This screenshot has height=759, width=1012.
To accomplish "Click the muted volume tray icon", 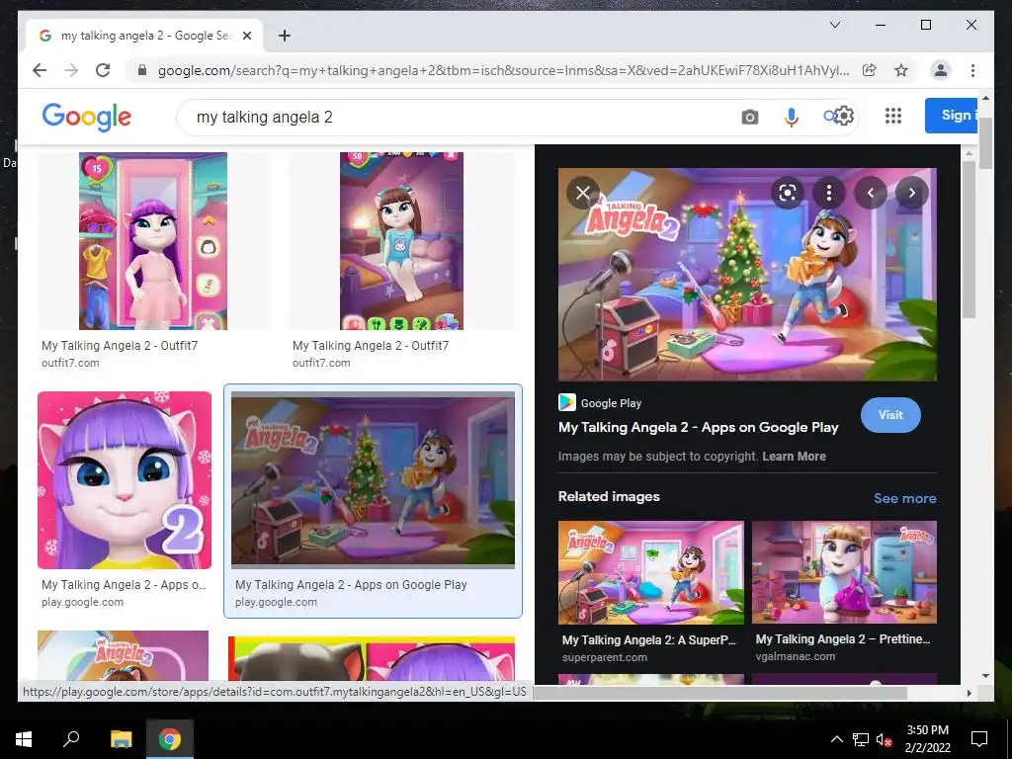I will [x=885, y=740].
